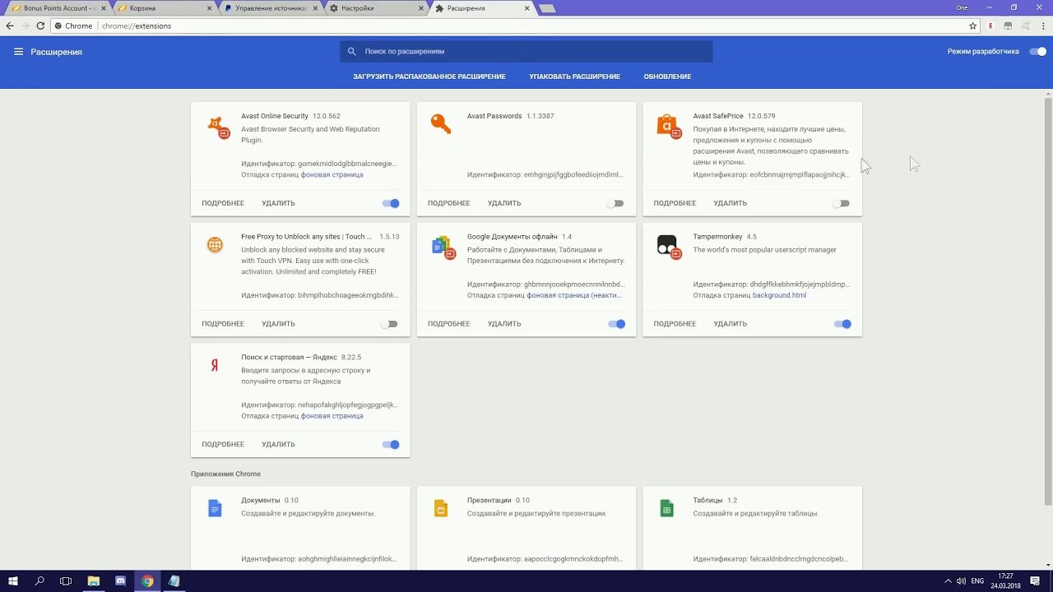Open Windows search from the taskbar
This screenshot has width=1053, height=592.
39,581
